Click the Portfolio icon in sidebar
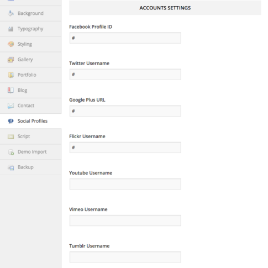 (x=11, y=75)
